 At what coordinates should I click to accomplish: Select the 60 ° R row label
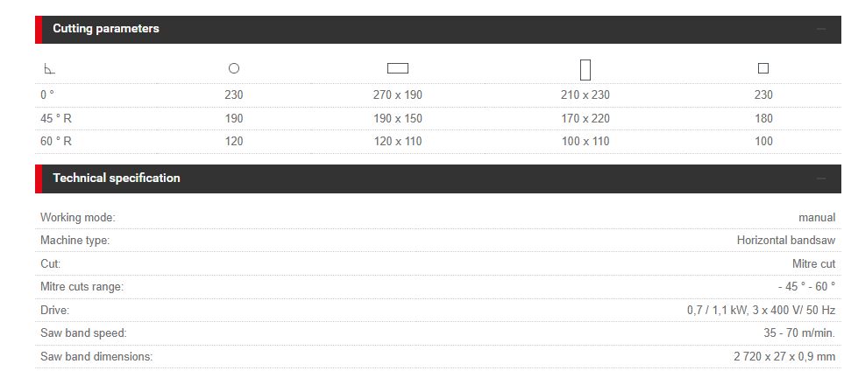(56, 141)
